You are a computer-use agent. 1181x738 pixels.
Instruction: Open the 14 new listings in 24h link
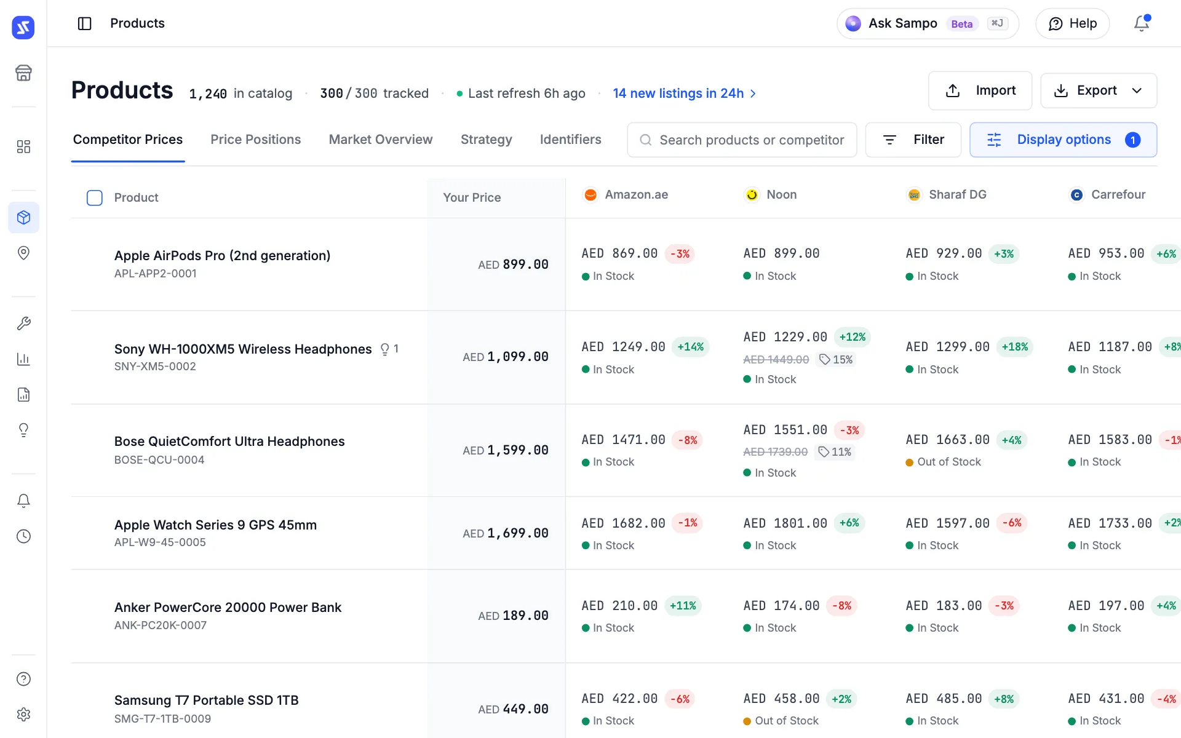coord(685,93)
